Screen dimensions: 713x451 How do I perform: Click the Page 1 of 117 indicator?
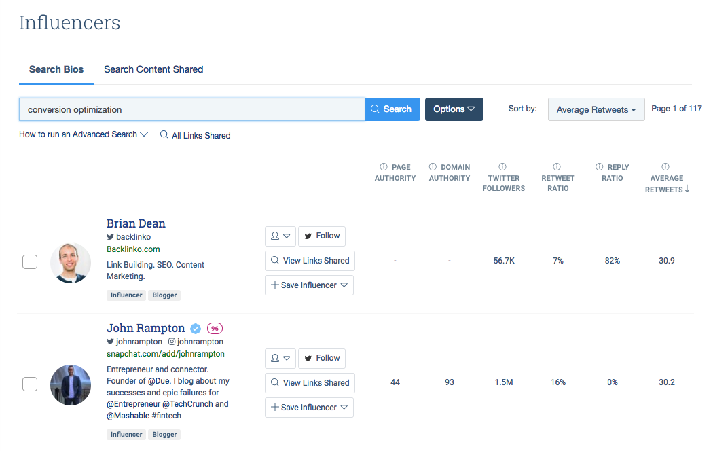pyautogui.click(x=676, y=109)
